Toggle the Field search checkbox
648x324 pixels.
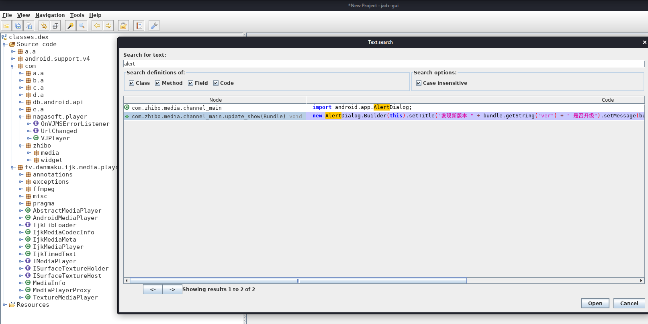click(x=190, y=83)
